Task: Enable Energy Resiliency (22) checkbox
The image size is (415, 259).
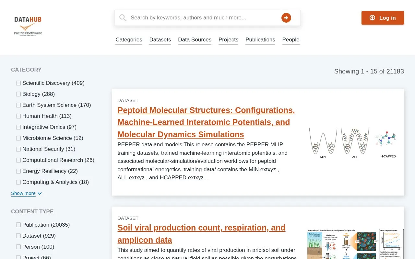Action: pyautogui.click(x=18, y=171)
